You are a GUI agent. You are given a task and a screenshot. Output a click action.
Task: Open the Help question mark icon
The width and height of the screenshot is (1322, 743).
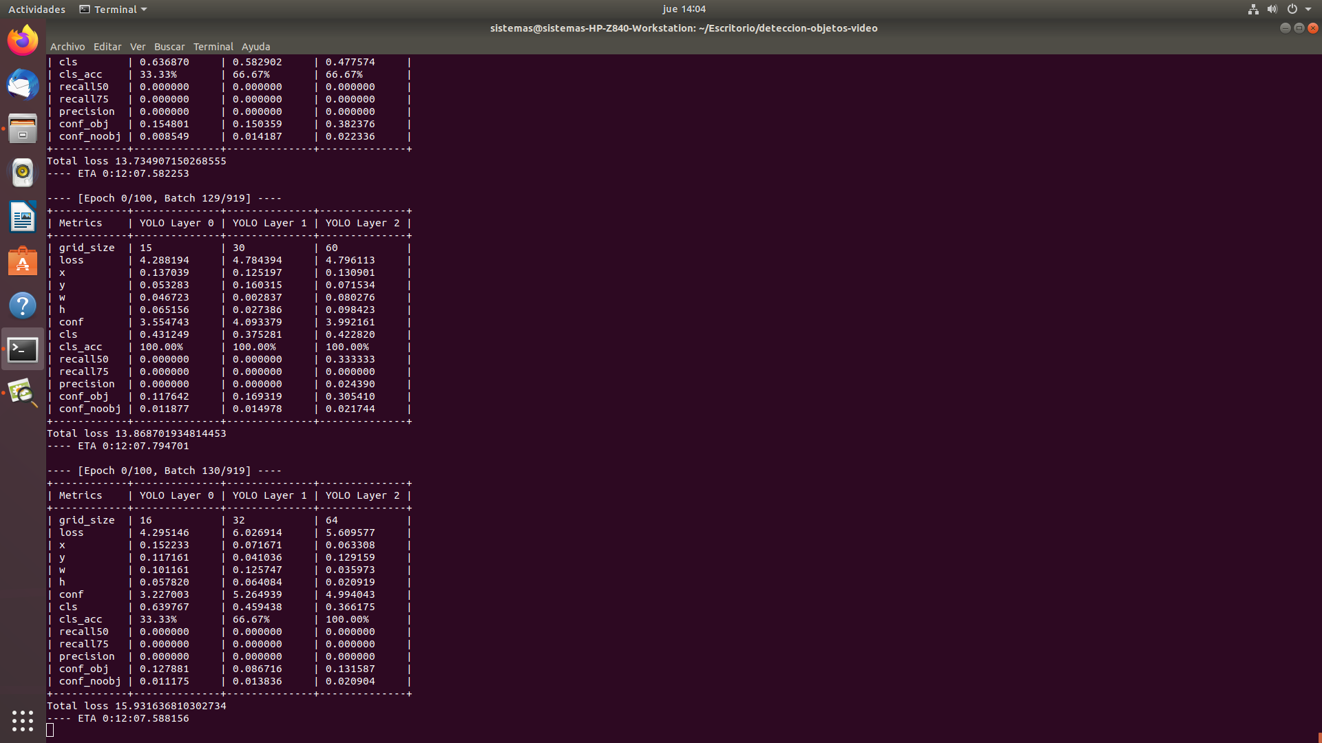23,305
